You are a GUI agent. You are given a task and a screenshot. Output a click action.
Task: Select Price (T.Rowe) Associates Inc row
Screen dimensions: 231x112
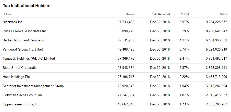click(25, 31)
